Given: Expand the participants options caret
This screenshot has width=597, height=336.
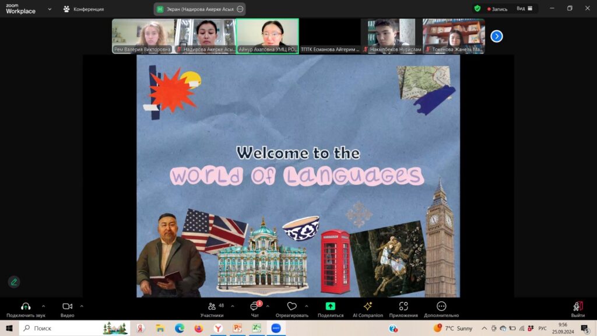Looking at the screenshot, I should click(233, 306).
